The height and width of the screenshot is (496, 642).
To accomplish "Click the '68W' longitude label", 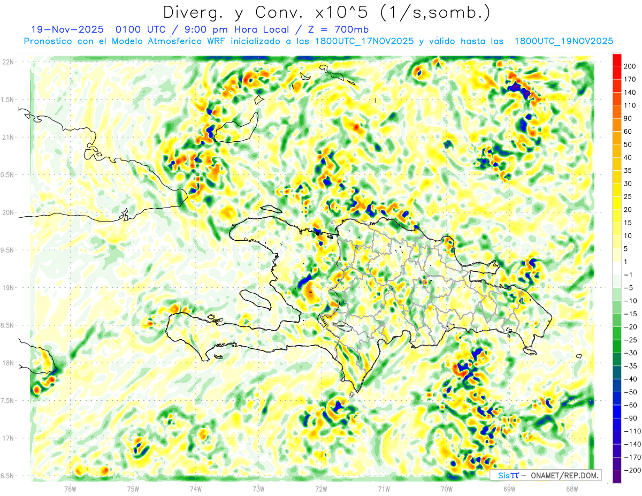I will (572, 489).
